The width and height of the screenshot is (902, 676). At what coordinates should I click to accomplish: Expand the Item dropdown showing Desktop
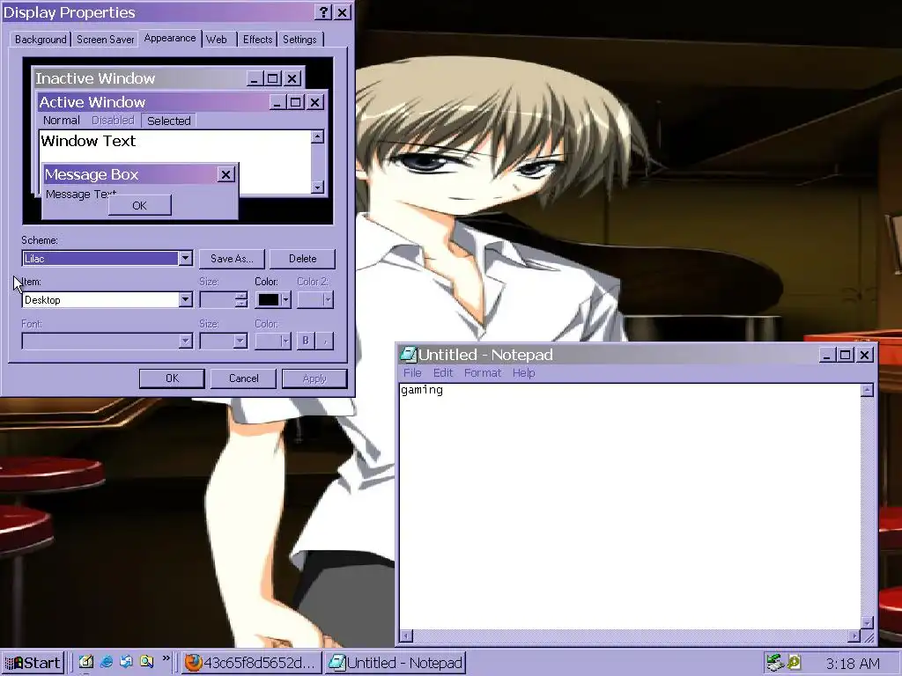coord(185,299)
